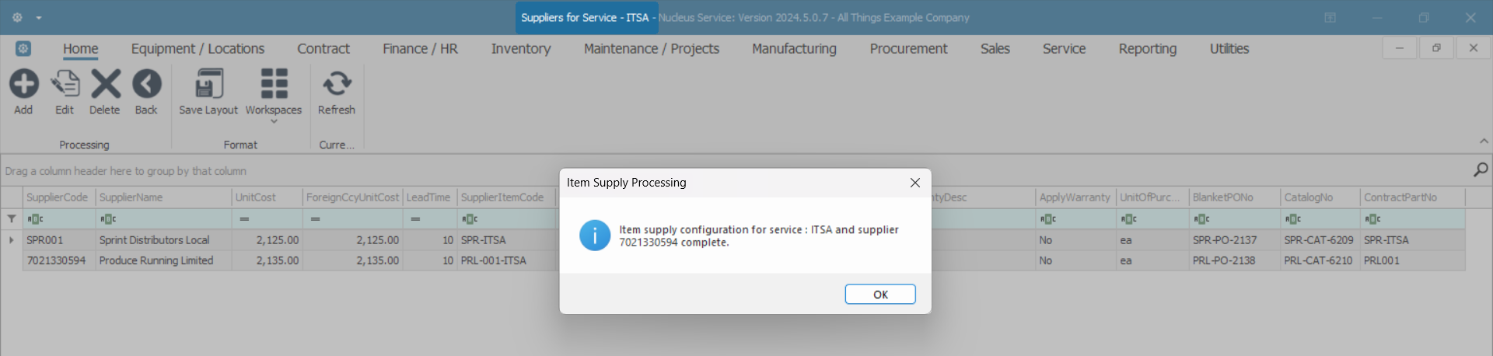This screenshot has width=1493, height=356.
Task: Click the Save Layout icon
Action: point(208,84)
